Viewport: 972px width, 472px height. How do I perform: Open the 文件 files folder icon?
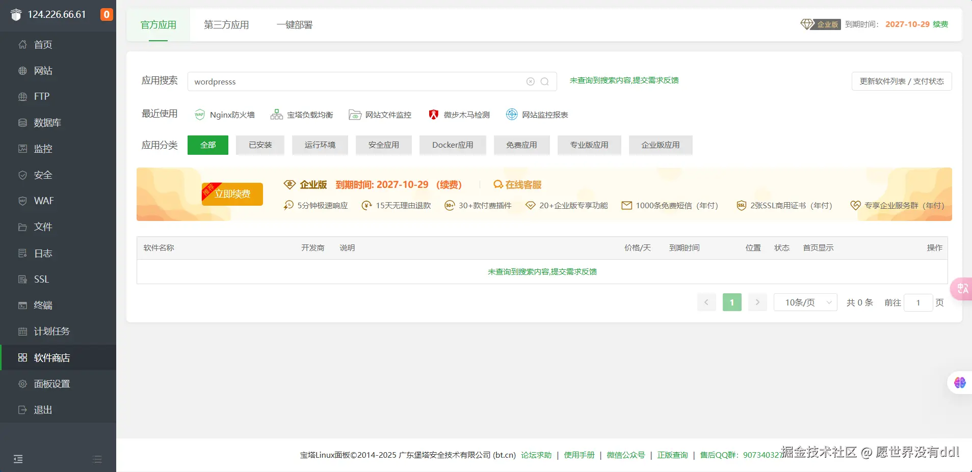pyautogui.click(x=22, y=227)
